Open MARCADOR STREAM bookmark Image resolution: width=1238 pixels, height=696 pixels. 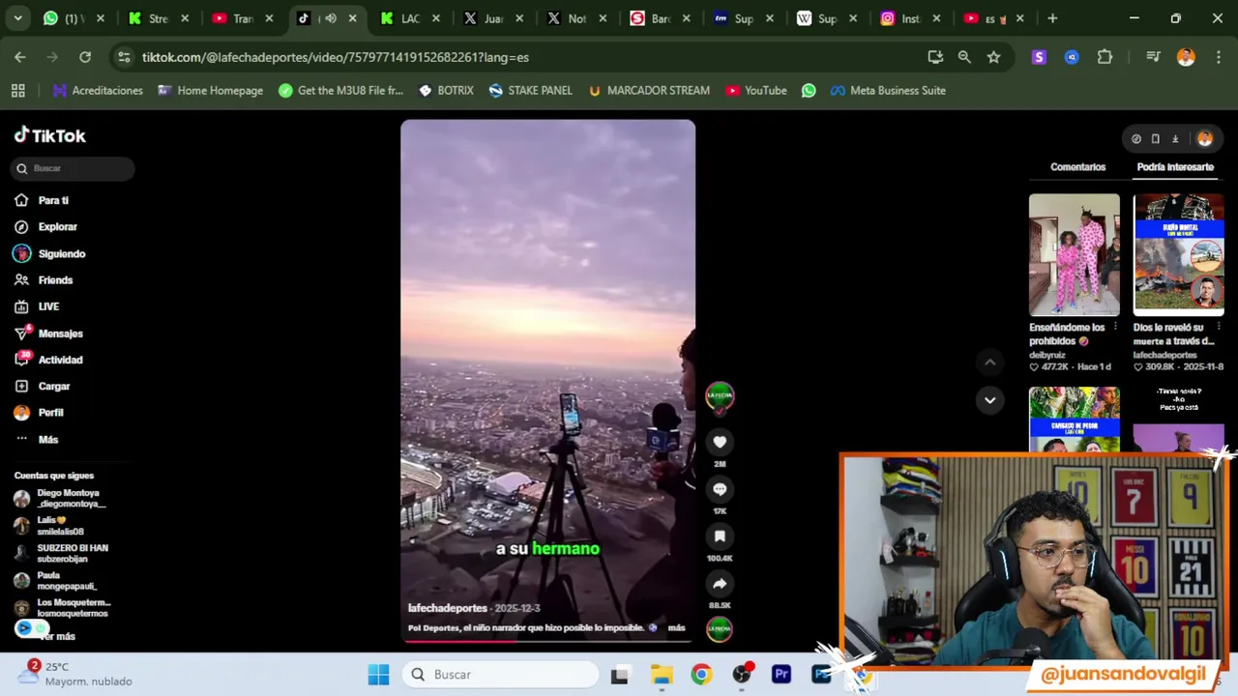pos(649,90)
